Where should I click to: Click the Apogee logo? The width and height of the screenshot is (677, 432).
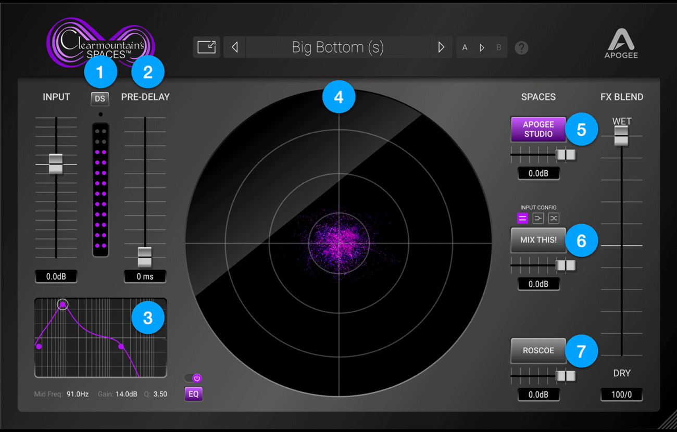click(x=621, y=44)
